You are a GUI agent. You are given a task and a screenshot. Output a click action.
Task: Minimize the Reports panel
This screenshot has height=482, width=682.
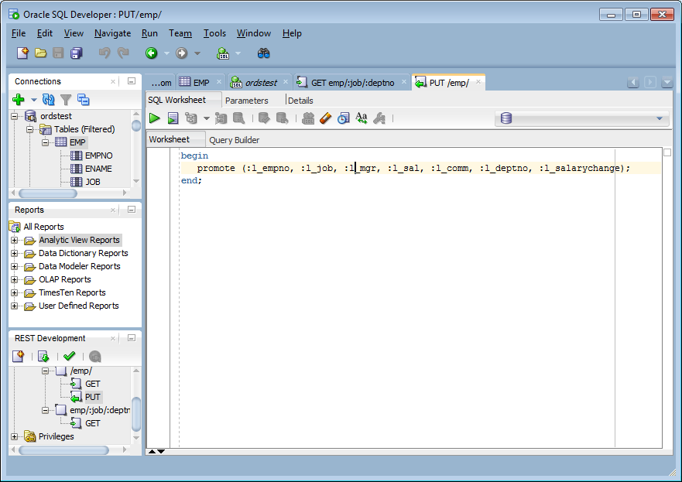pyautogui.click(x=132, y=210)
